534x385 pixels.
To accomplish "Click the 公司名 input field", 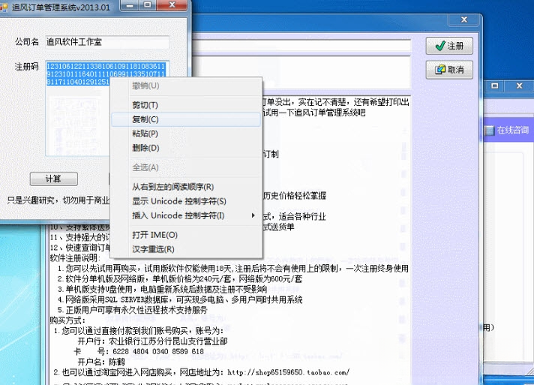I will click(x=107, y=42).
